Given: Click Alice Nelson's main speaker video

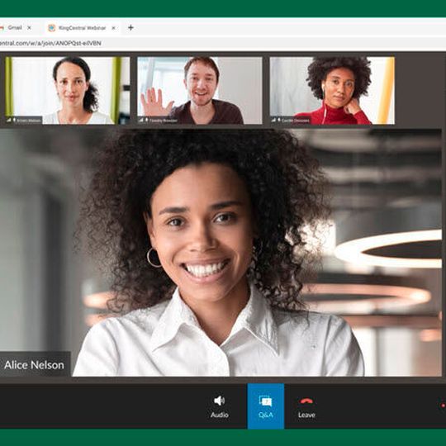Looking at the screenshot, I should pyautogui.click(x=221, y=253).
